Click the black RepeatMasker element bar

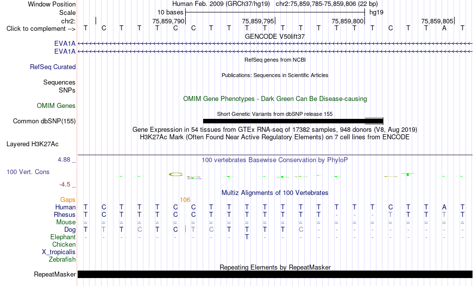click(275, 274)
